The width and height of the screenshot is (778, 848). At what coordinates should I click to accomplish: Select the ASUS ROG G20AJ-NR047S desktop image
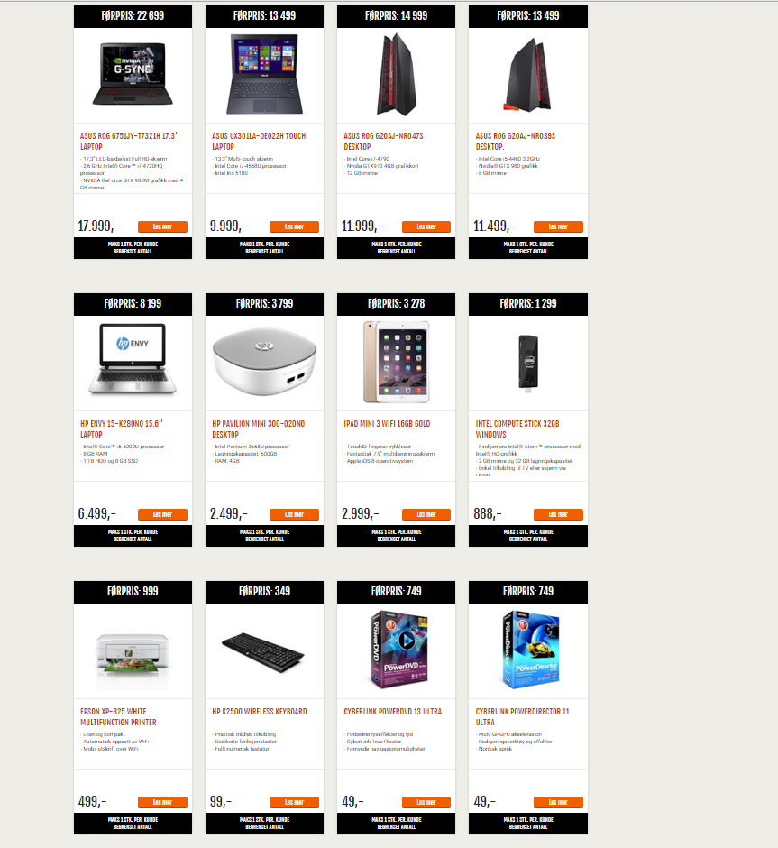(396, 74)
